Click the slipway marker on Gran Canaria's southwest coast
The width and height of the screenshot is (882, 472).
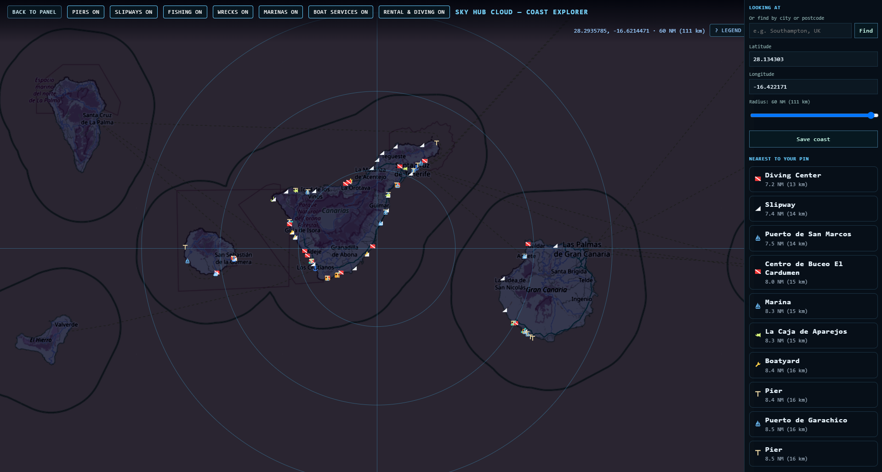click(505, 310)
